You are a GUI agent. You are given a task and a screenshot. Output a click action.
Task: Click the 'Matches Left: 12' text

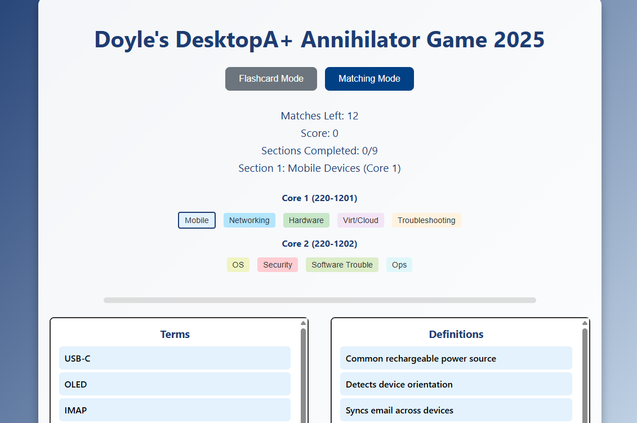click(x=320, y=116)
